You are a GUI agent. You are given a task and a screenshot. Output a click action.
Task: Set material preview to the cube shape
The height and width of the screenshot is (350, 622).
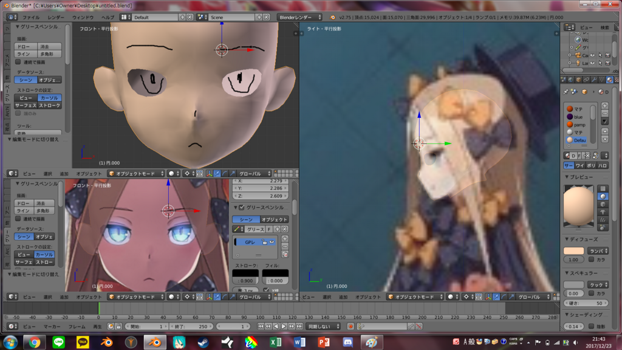pyautogui.click(x=603, y=204)
